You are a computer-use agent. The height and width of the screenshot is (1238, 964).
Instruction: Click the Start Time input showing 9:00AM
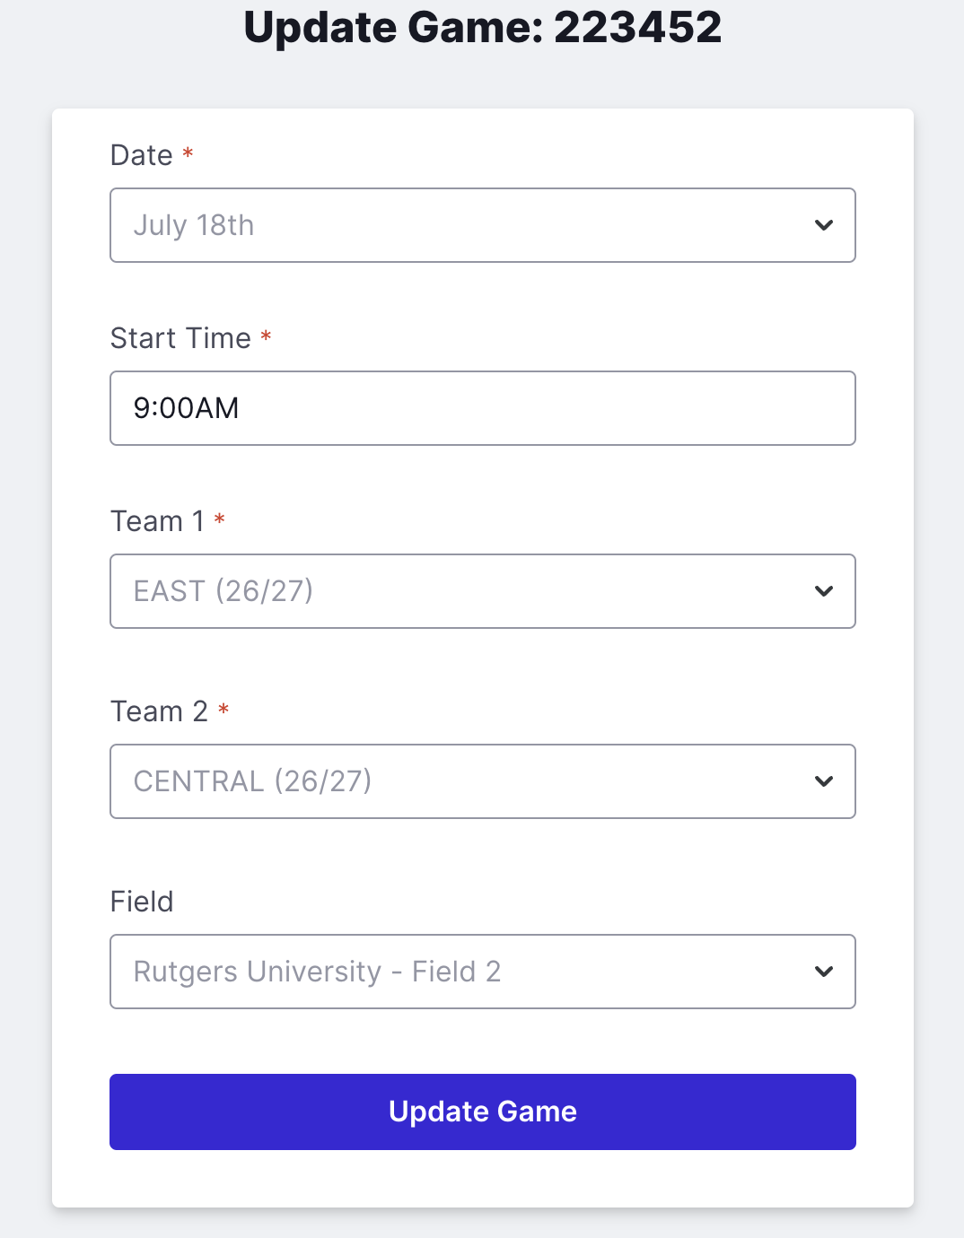482,408
